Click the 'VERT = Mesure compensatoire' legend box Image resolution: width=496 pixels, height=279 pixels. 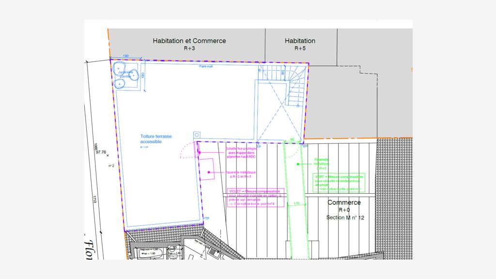tap(339, 183)
